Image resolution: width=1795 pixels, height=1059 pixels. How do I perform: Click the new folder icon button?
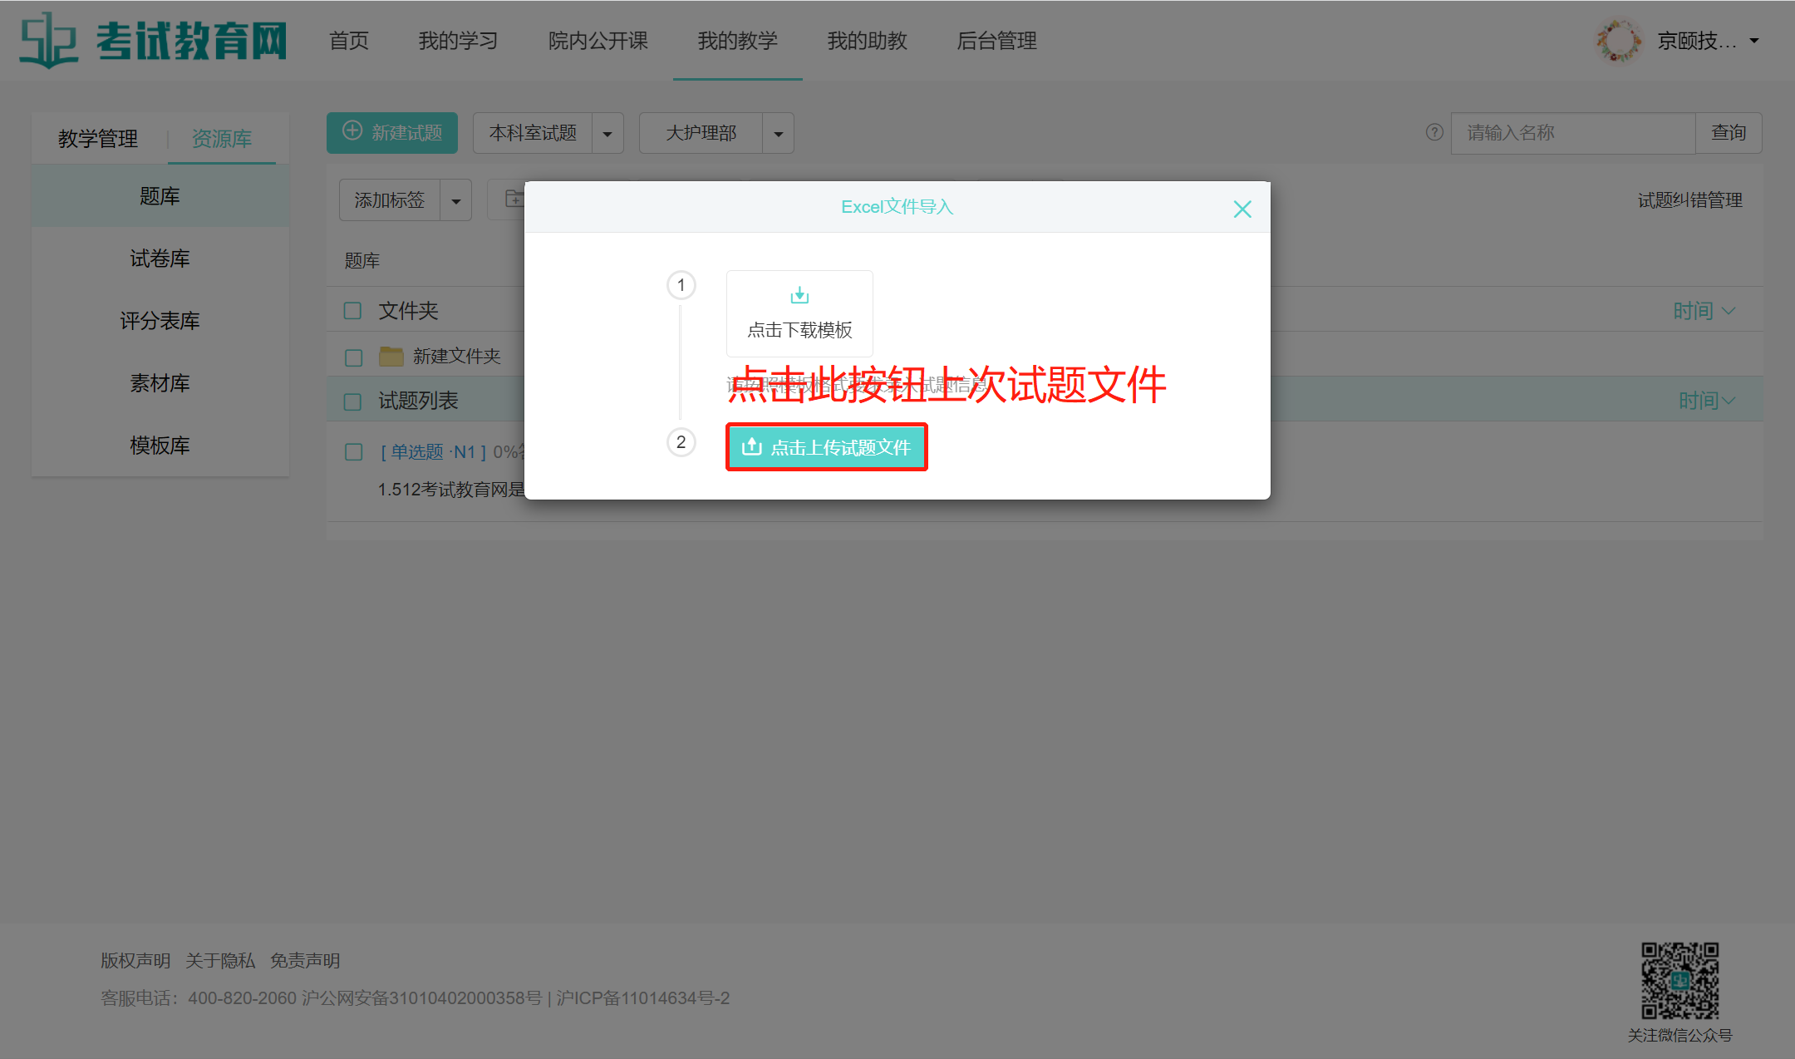pyautogui.click(x=514, y=199)
